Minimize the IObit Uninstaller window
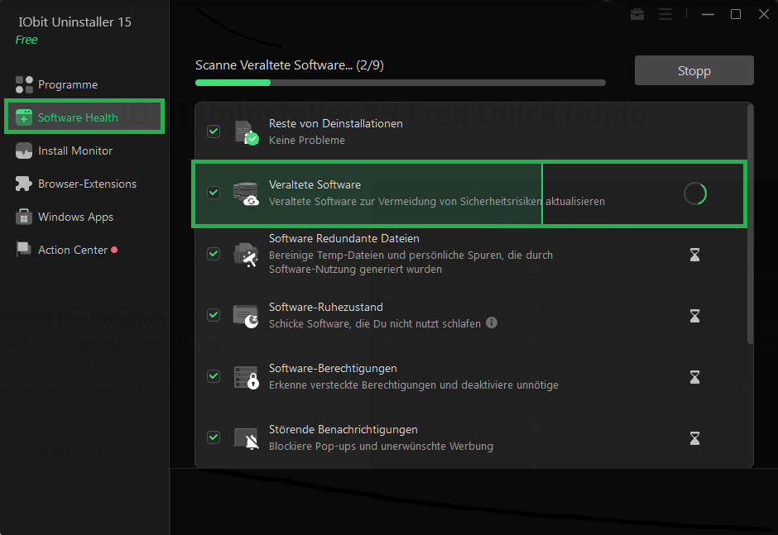This screenshot has height=535, width=778. [708, 14]
